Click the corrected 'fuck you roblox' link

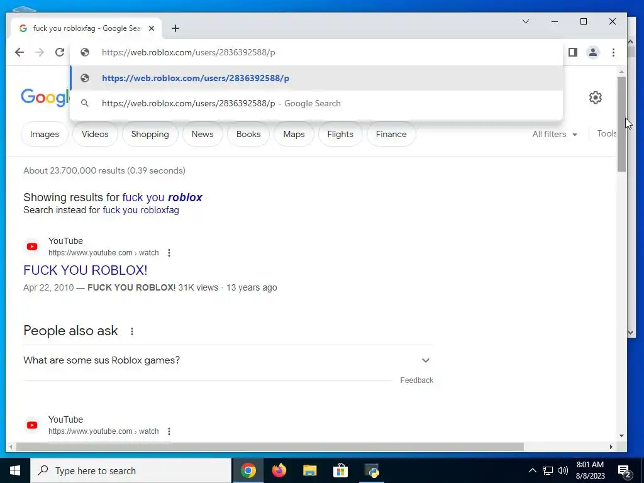162,197
